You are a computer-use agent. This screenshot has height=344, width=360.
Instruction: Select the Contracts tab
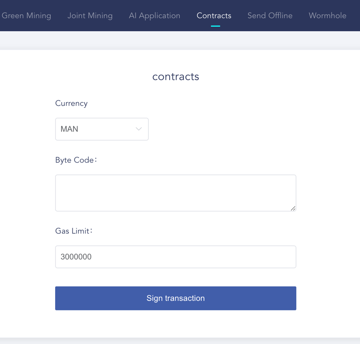[214, 16]
